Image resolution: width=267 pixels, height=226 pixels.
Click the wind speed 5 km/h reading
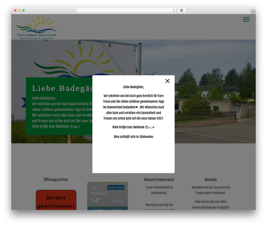[x=119, y=201]
